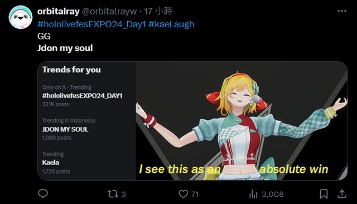Click the 3,008 views count
This screenshot has width=357, height=204.
click(273, 194)
